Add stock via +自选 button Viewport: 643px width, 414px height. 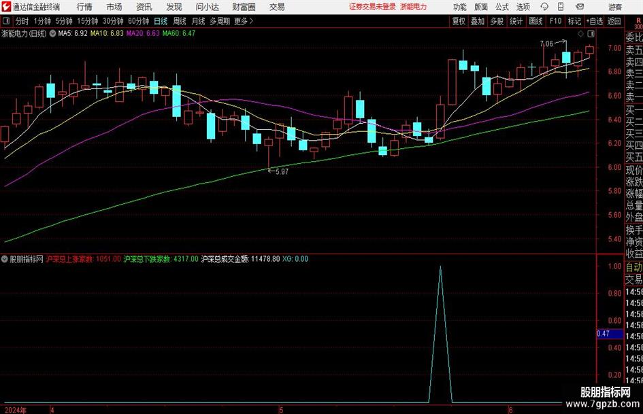[x=594, y=21]
